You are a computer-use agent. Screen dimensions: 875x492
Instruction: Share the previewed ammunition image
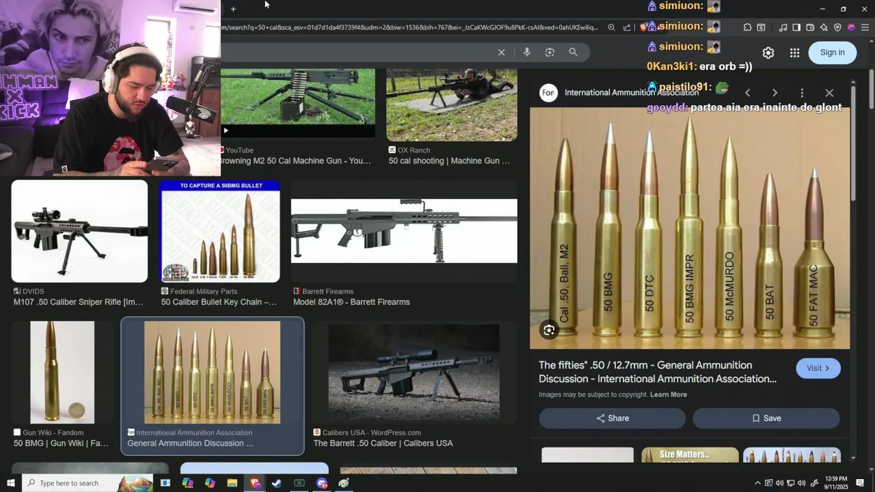click(x=612, y=418)
